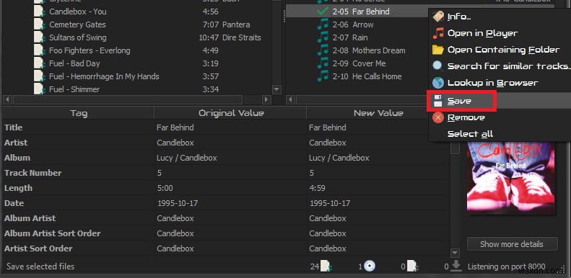Choose Search for similar tracks
The width and height of the screenshot is (571, 278).
[x=500, y=66]
